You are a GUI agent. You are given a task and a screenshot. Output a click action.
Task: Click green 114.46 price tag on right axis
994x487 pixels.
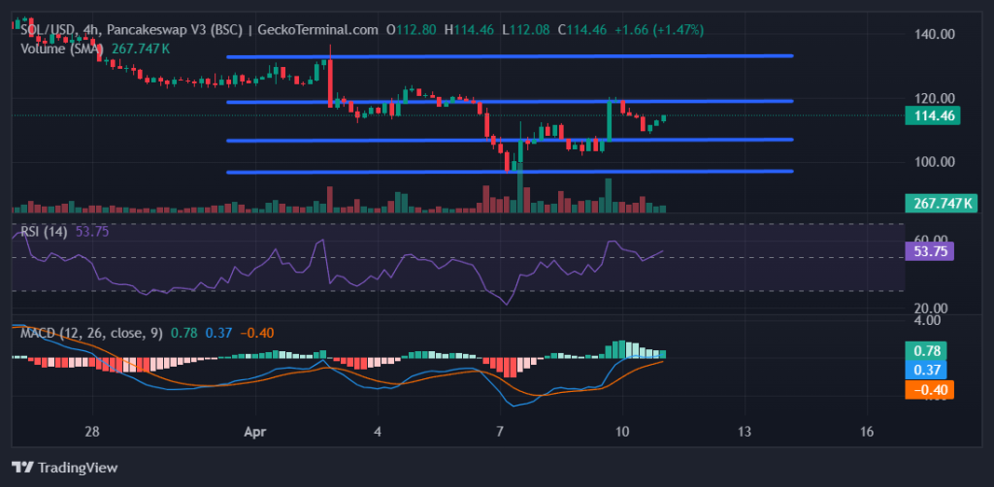tap(929, 115)
